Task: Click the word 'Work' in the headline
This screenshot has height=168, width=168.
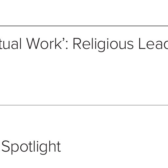Action: 44,43
